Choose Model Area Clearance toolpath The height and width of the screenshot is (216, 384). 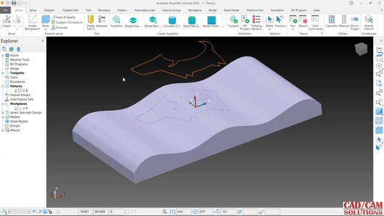[x=133, y=22]
